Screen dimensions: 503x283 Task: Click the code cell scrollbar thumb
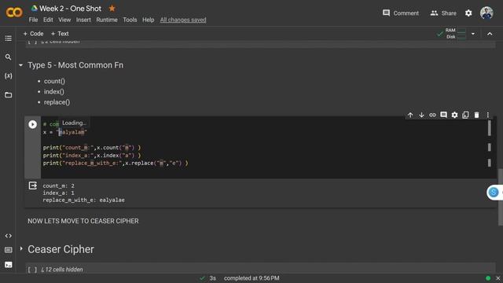pyautogui.click(x=489, y=128)
